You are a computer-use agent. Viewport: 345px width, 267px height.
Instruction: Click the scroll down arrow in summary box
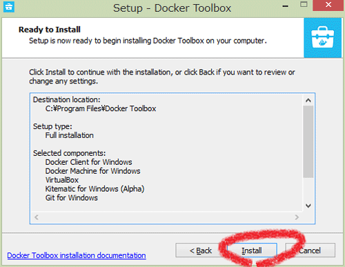(x=308, y=206)
